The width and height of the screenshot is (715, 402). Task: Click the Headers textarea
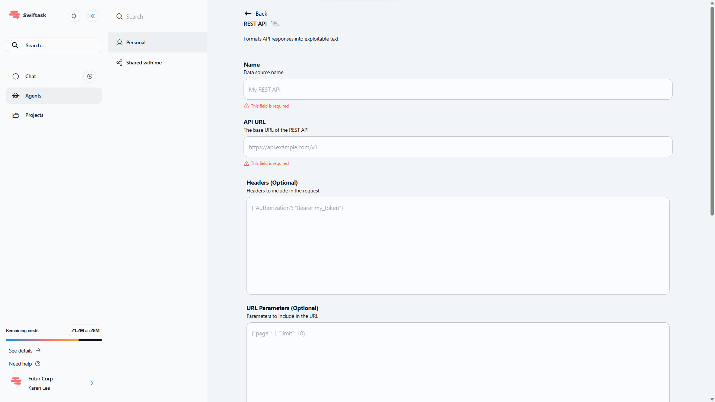point(458,246)
